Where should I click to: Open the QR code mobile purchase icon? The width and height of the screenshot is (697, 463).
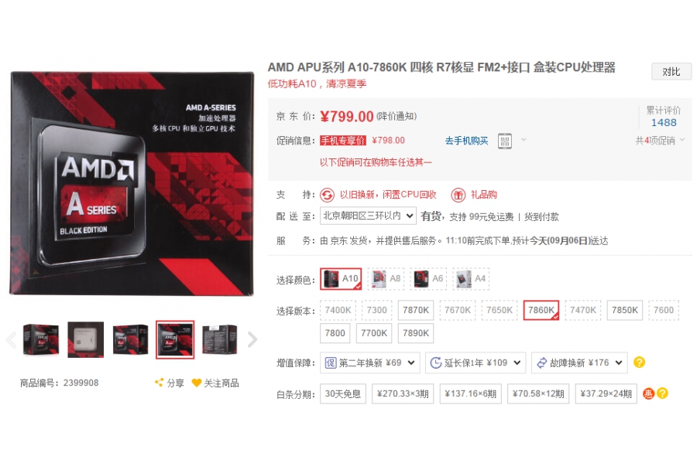click(x=504, y=141)
